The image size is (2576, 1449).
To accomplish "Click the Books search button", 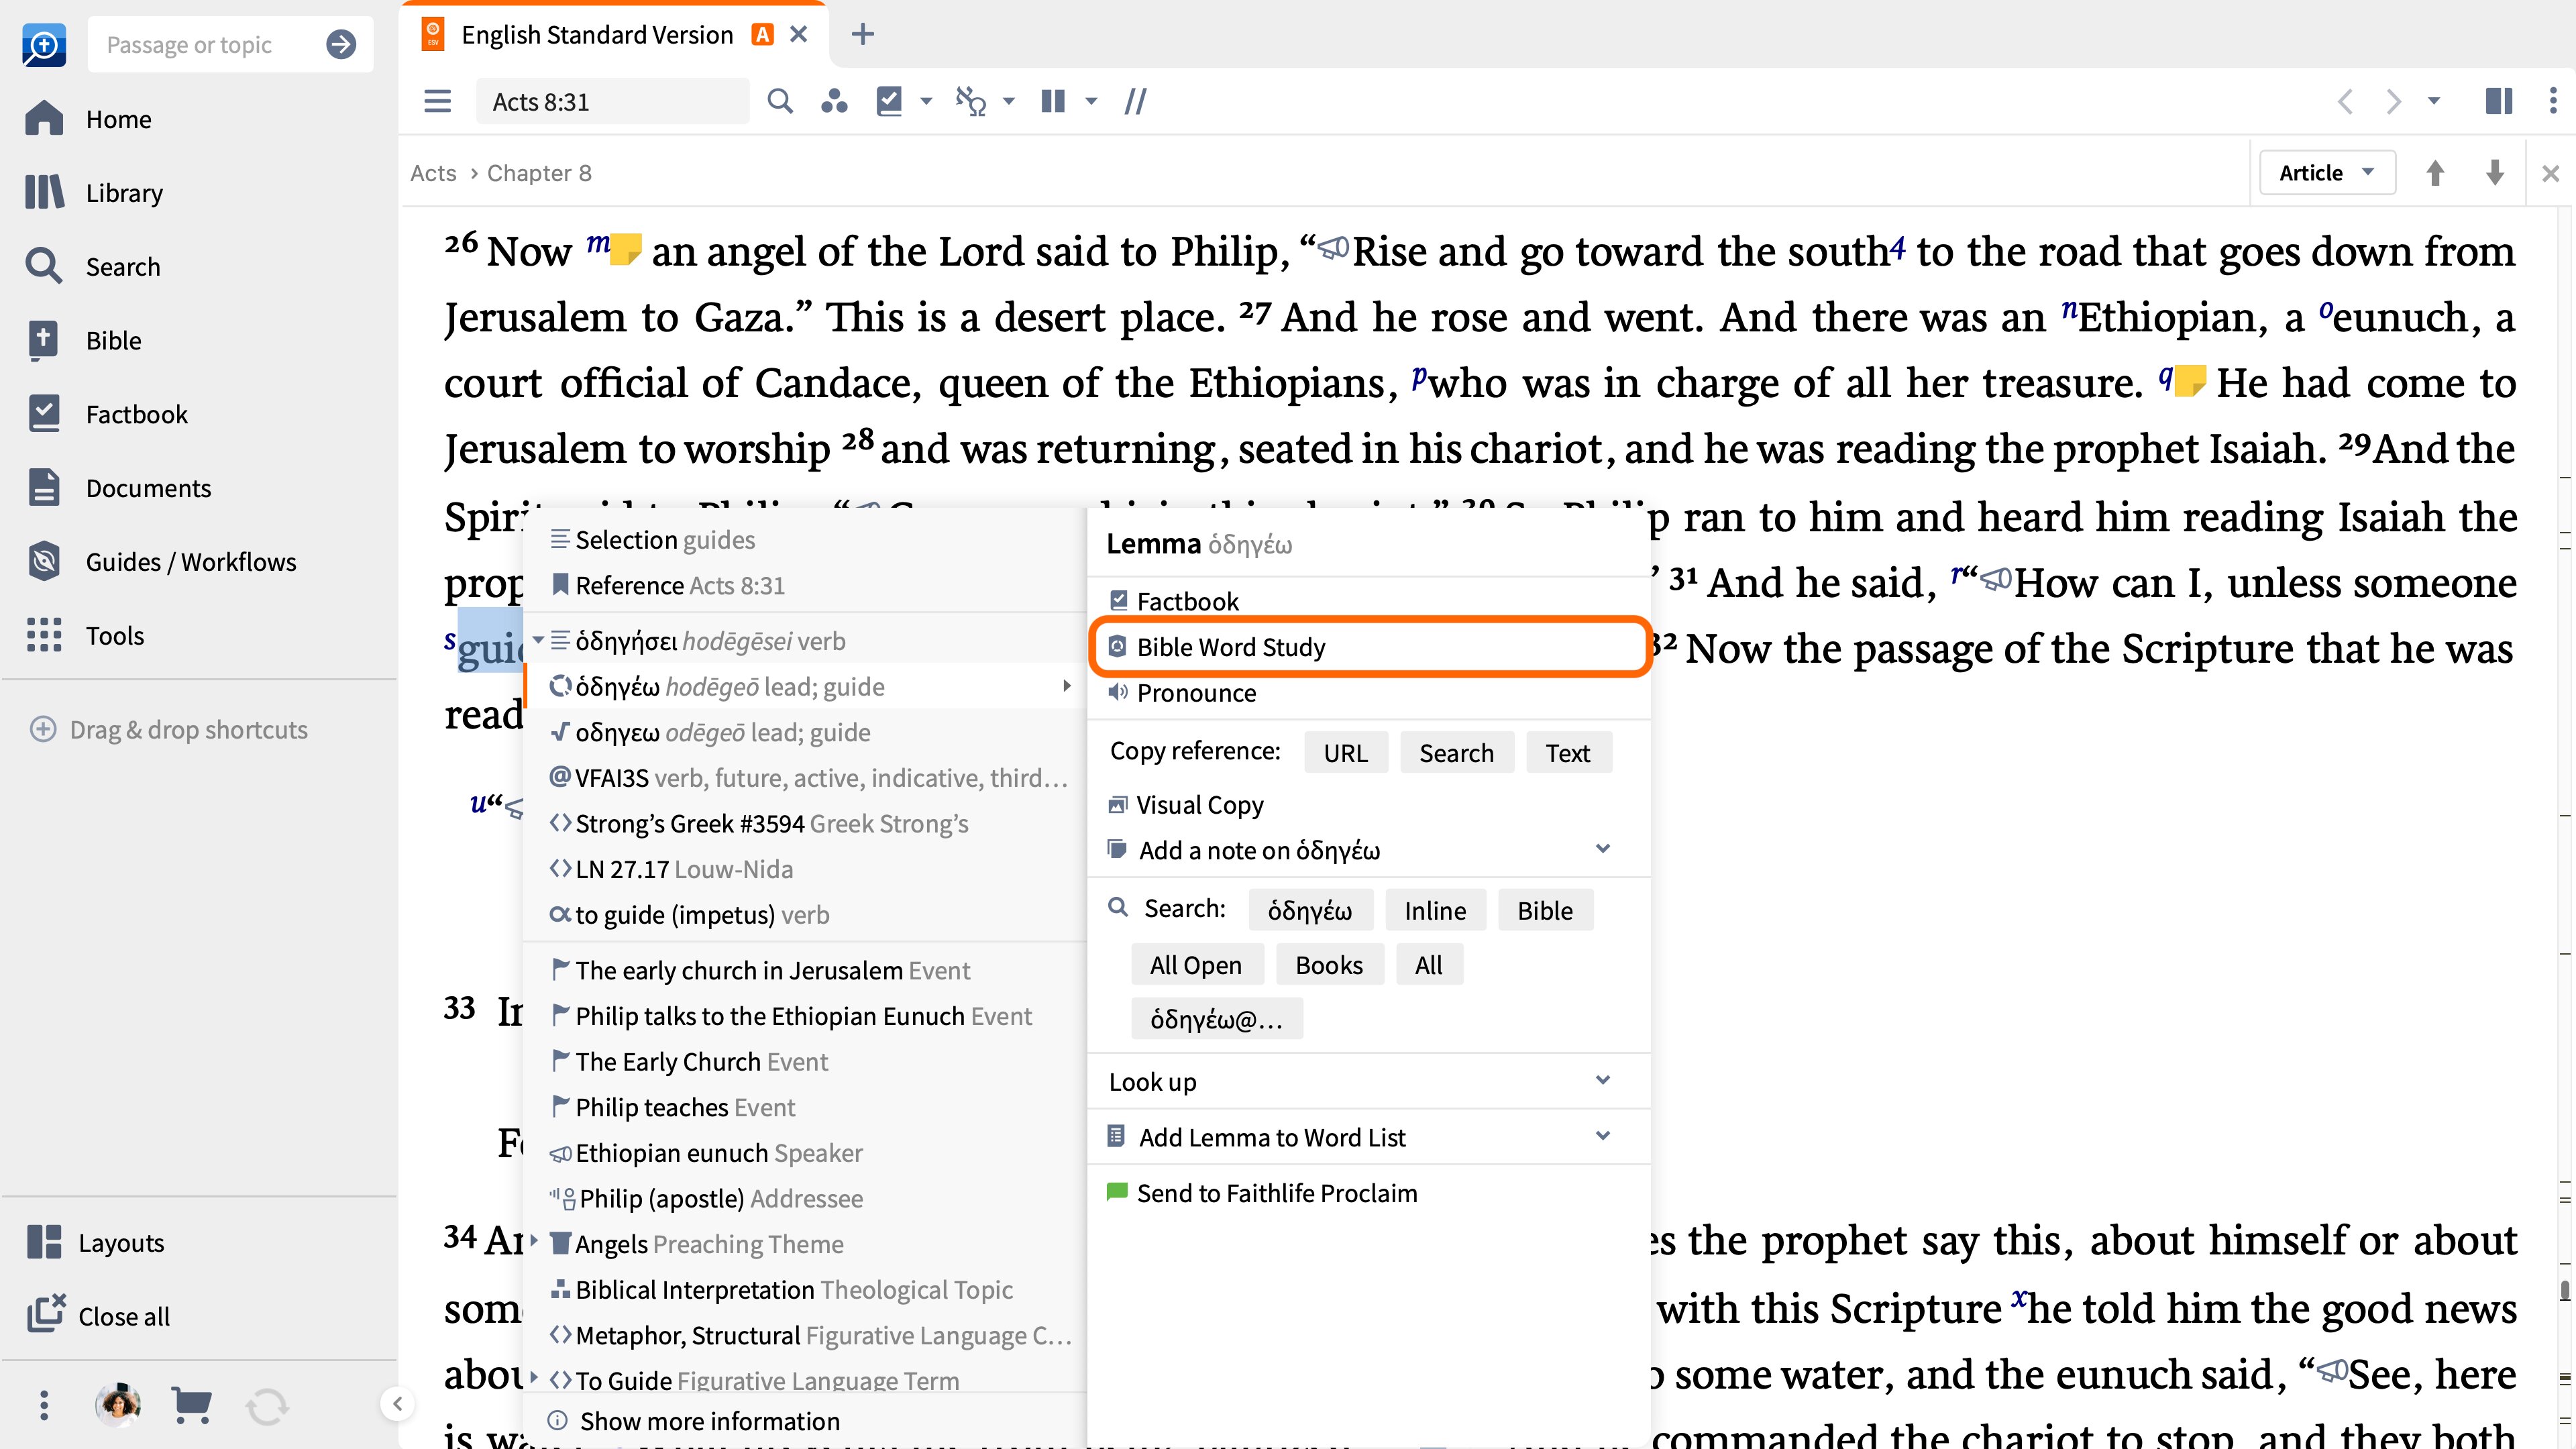I will click(1329, 965).
